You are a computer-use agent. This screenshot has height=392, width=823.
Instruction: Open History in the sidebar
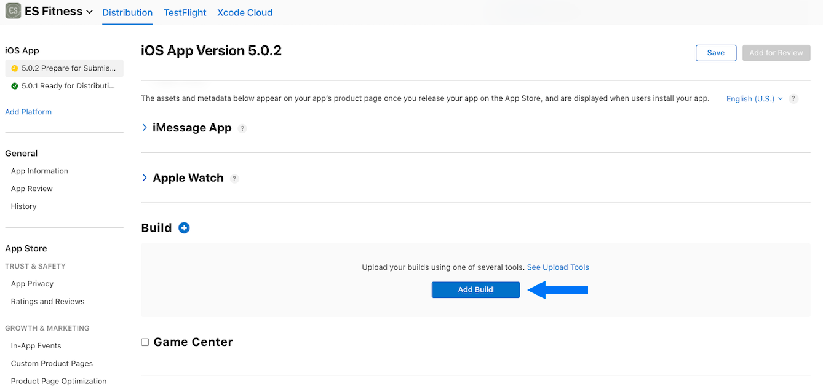24,206
